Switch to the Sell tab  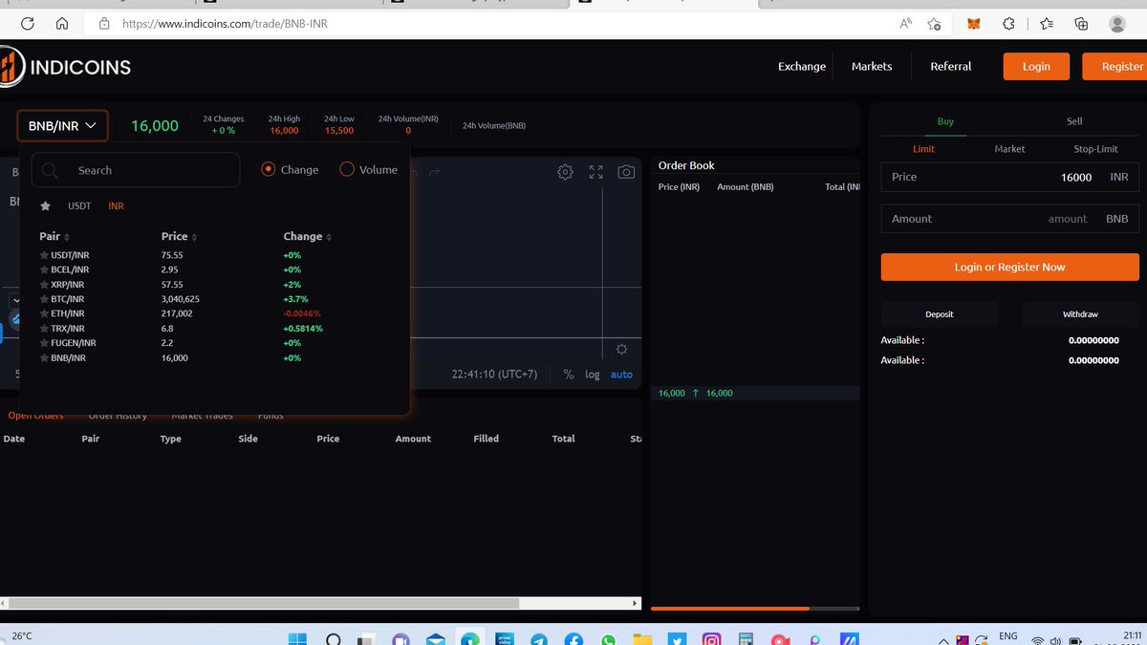point(1073,121)
